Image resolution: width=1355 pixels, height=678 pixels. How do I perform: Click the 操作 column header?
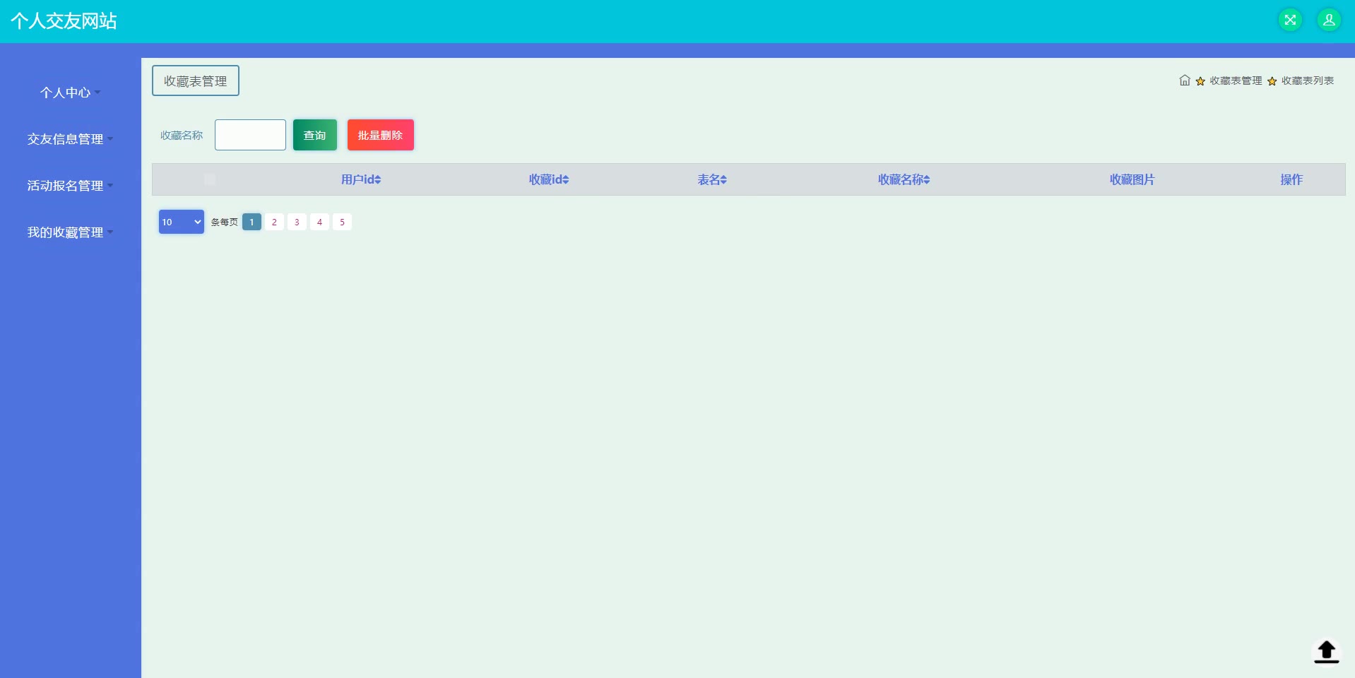click(x=1291, y=179)
